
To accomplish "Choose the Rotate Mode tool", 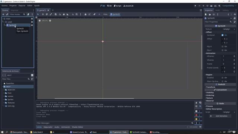I will [x=47, y=14].
